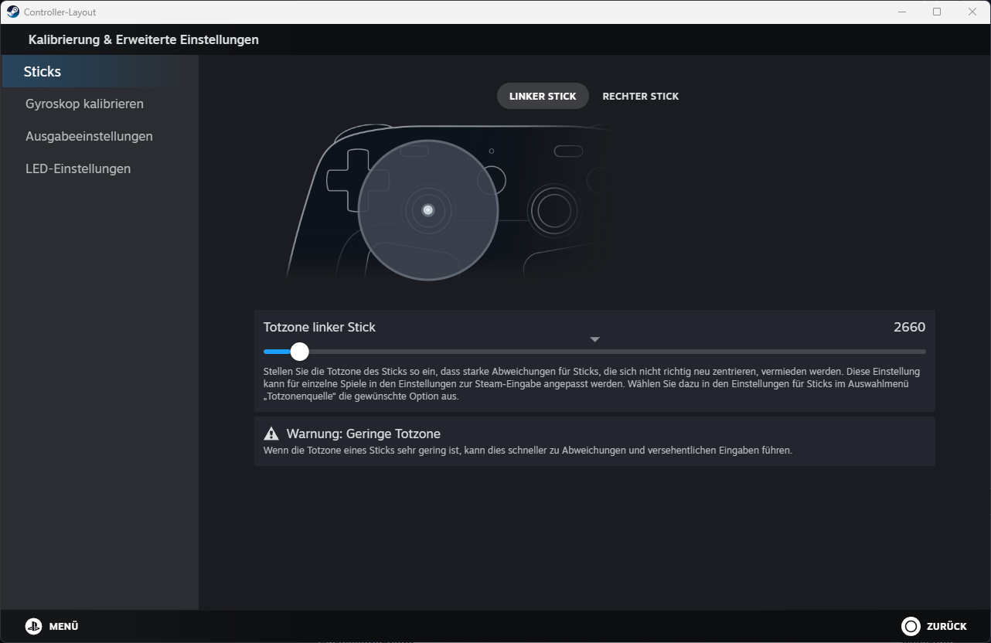Open Gyroskop kalibrieren section
This screenshot has height=643, width=991.
tap(100, 104)
